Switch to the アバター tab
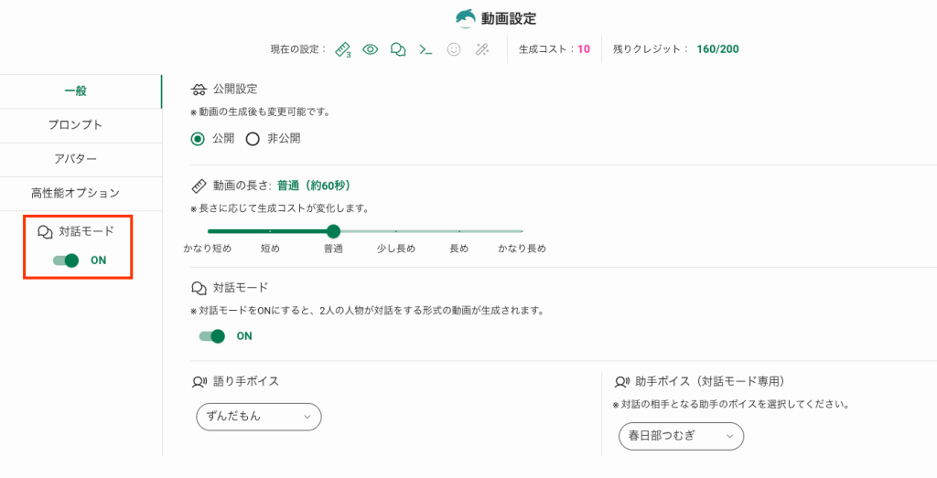 (75, 159)
